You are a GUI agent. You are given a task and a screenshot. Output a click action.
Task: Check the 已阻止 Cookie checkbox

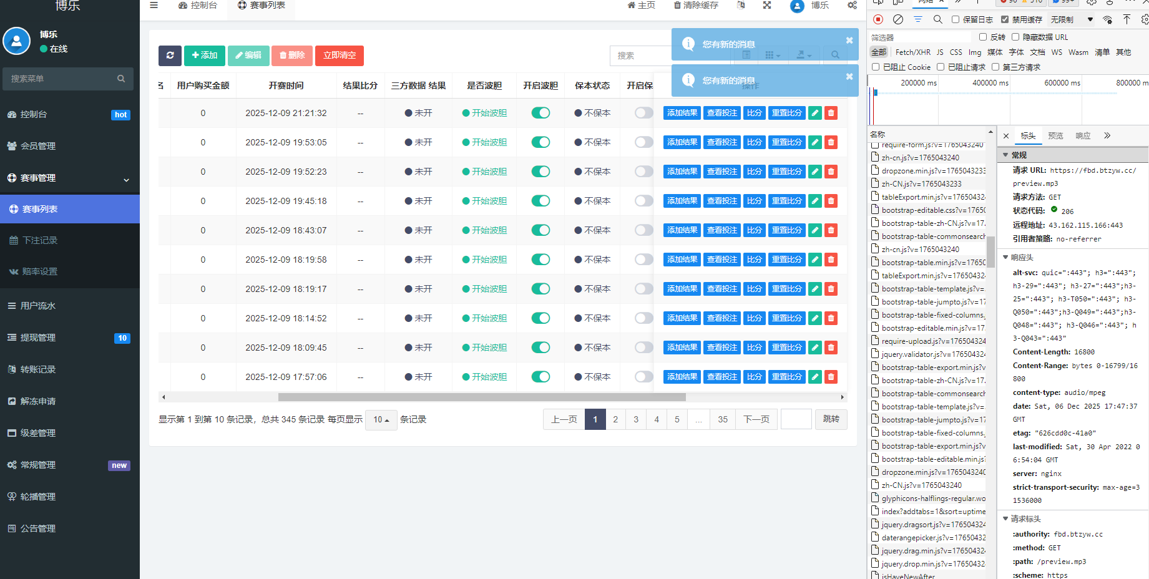click(x=876, y=67)
